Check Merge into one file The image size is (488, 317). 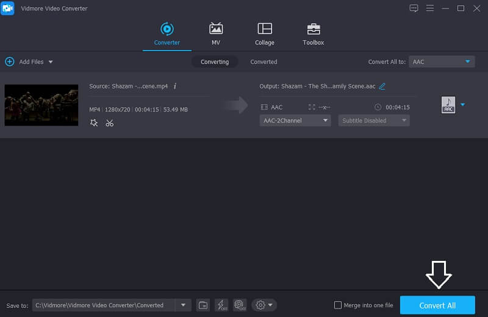(x=338, y=305)
